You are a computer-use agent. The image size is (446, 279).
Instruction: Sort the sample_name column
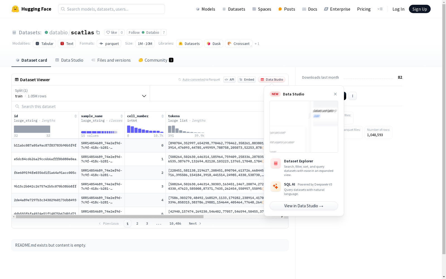[x=122, y=116]
